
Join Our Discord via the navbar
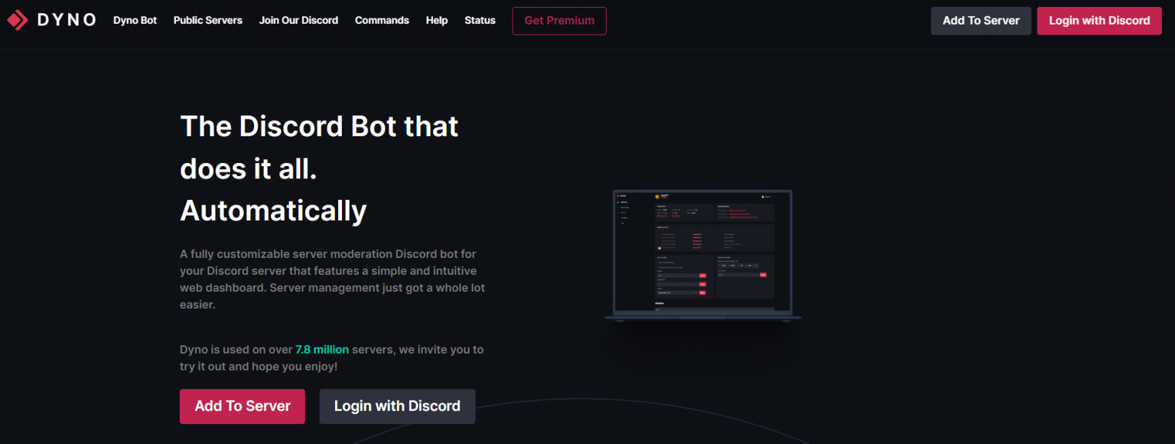pos(298,21)
